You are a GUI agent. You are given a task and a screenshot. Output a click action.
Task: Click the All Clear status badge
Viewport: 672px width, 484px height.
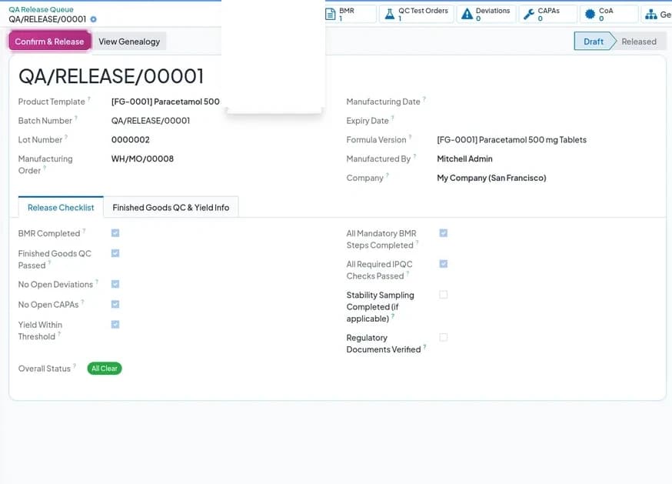tap(104, 368)
